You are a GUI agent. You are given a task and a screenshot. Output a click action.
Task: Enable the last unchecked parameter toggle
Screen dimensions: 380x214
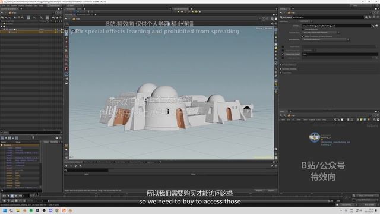point(283,58)
